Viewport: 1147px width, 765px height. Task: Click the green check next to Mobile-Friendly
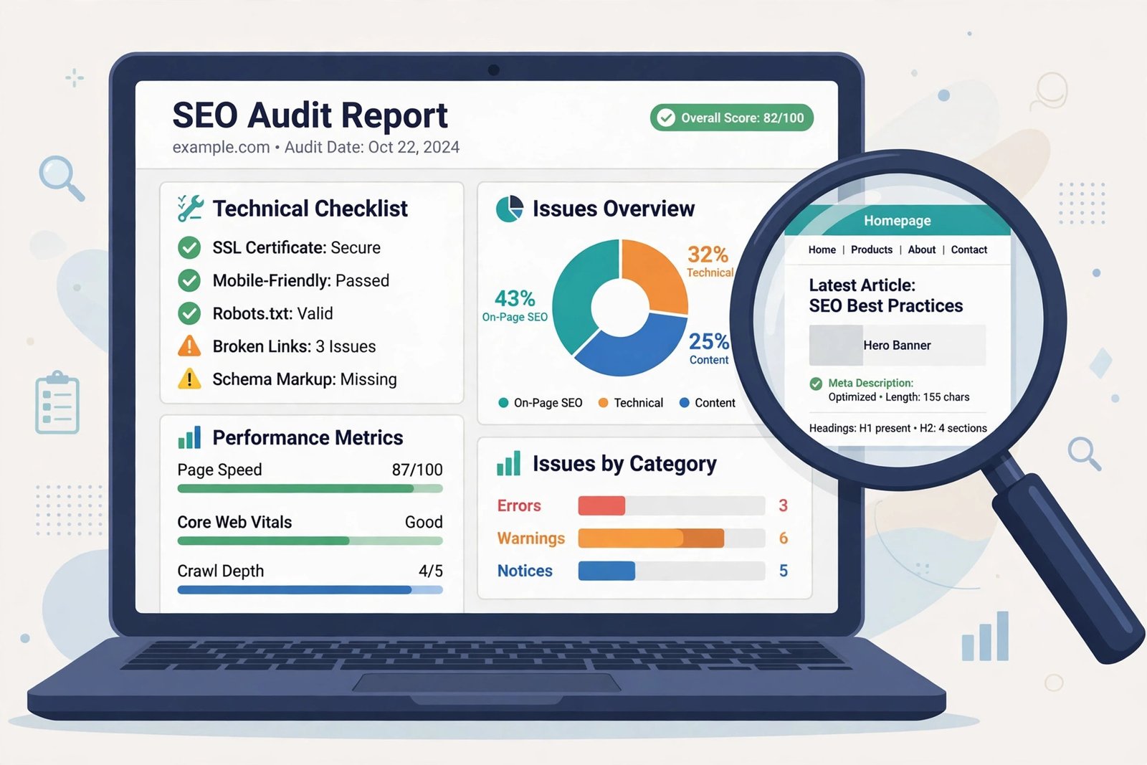point(189,280)
